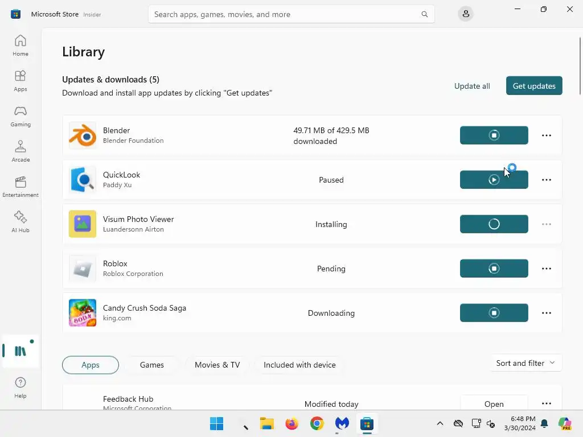
Task: Open more options for Blender
Action: 546,135
